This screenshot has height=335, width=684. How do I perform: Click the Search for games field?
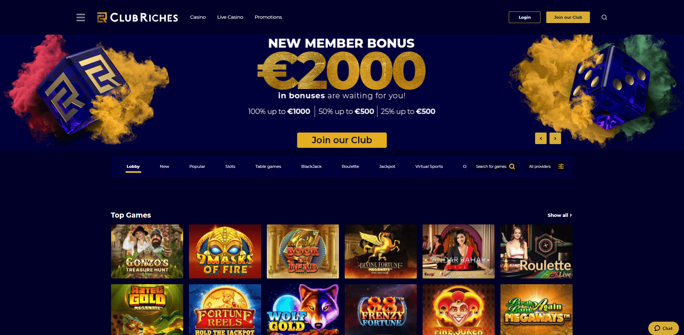coord(495,166)
